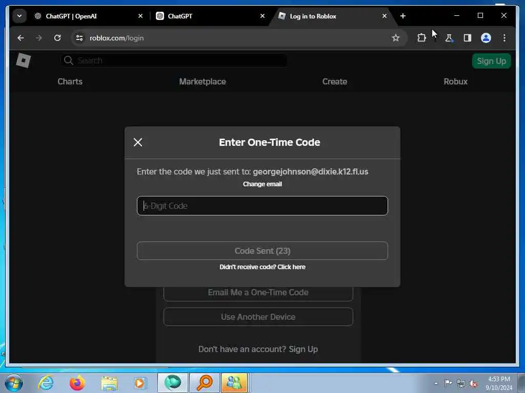Minimize the Chrome window

pyautogui.click(x=457, y=16)
